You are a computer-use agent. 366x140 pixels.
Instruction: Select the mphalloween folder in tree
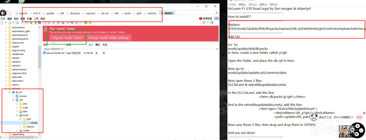(18, 54)
